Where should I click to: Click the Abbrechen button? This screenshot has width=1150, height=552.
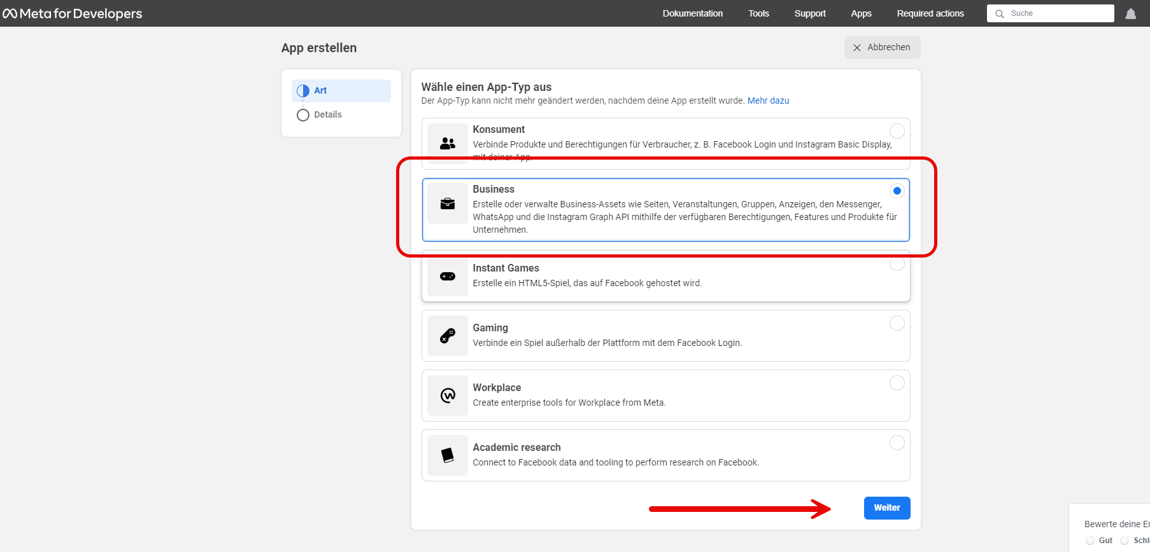pyautogui.click(x=883, y=48)
